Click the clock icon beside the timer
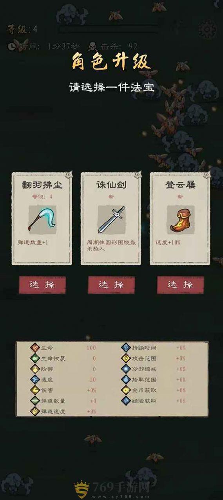 (x=12, y=46)
